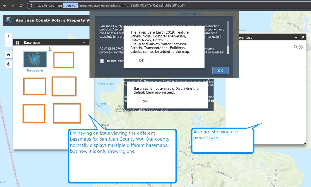This screenshot has width=311, height=187.
Task: Search layers in Layer List panel
Action: (295, 47)
